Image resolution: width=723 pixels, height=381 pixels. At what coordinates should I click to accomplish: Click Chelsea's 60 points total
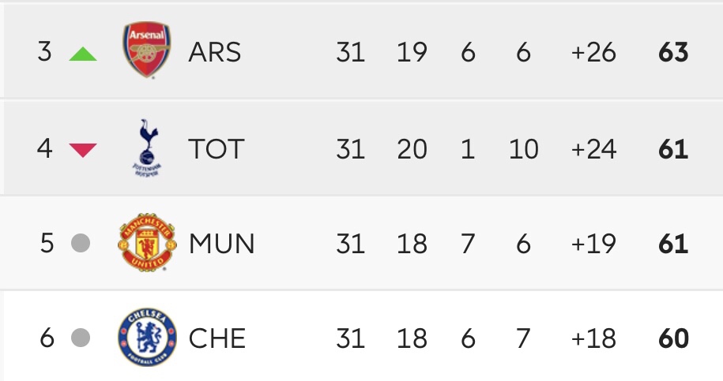coord(673,338)
